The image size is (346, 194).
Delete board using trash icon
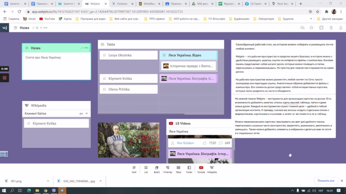point(331,28)
